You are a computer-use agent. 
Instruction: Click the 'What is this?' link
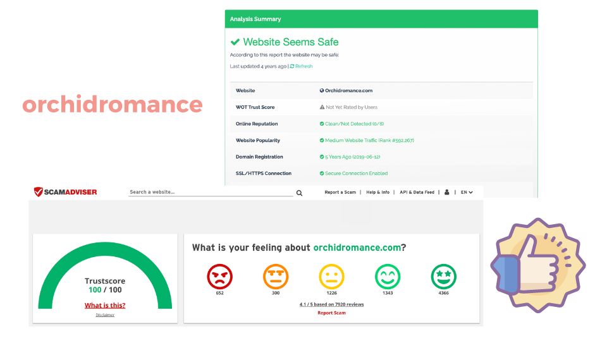tap(105, 305)
